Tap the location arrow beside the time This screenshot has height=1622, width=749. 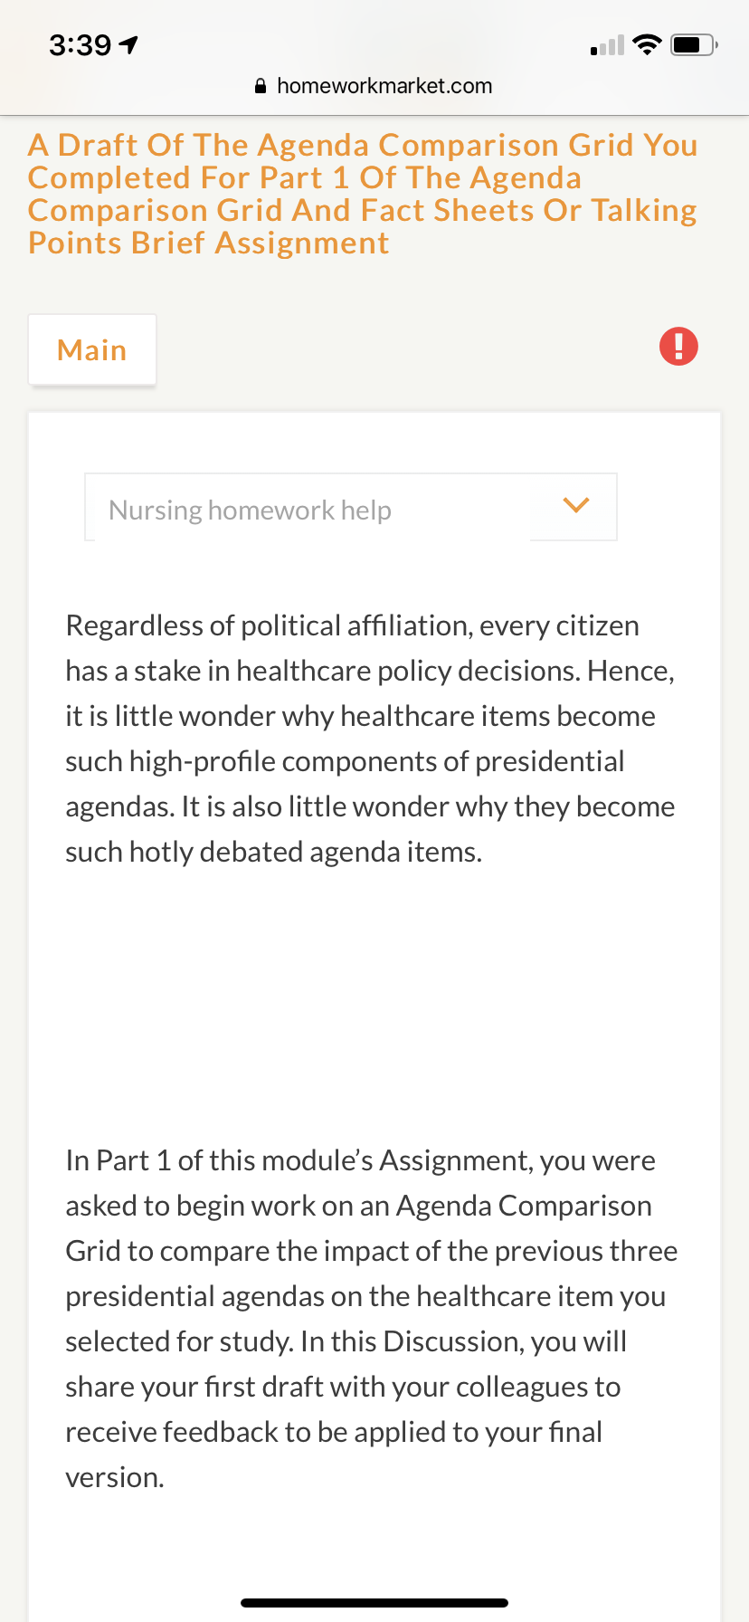tap(128, 44)
